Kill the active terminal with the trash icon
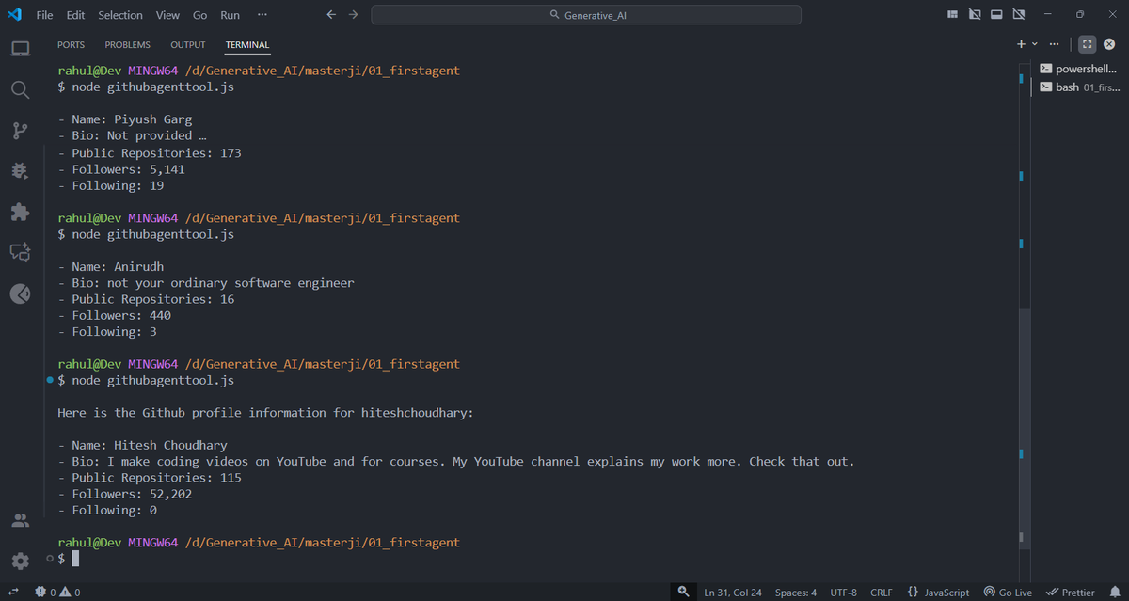 (1108, 43)
